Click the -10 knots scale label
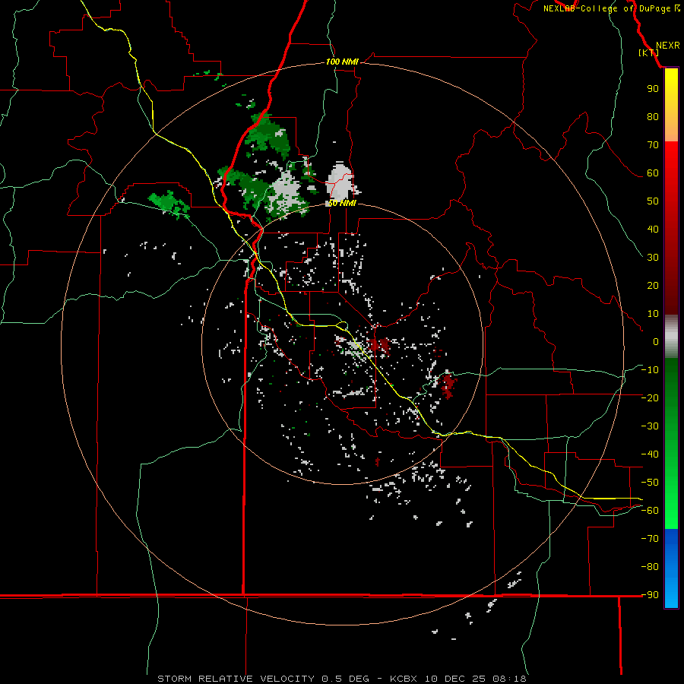The image size is (684, 684). coord(650,370)
